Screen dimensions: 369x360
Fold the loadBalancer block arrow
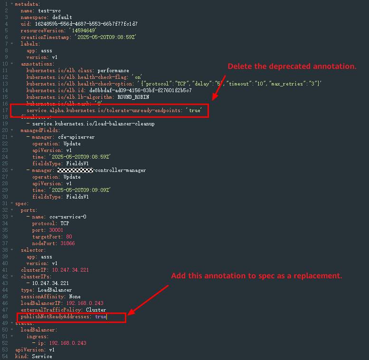click(x=12, y=329)
